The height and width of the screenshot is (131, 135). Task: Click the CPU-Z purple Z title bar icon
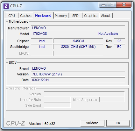point(6,6)
